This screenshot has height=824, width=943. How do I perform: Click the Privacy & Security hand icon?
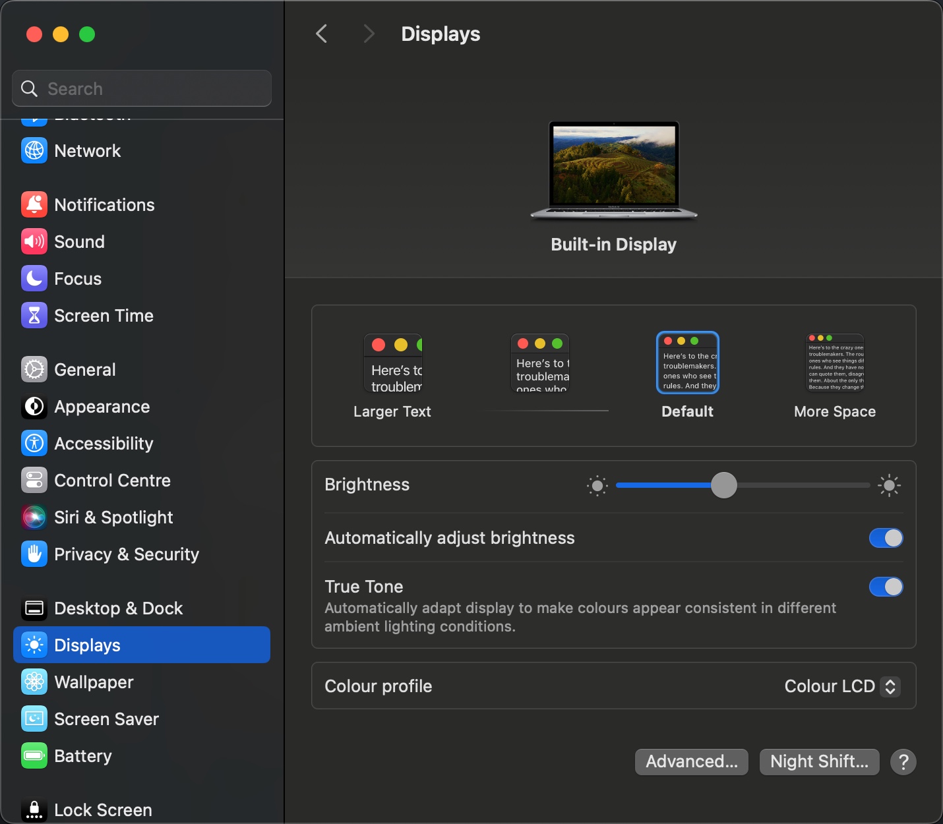click(34, 554)
